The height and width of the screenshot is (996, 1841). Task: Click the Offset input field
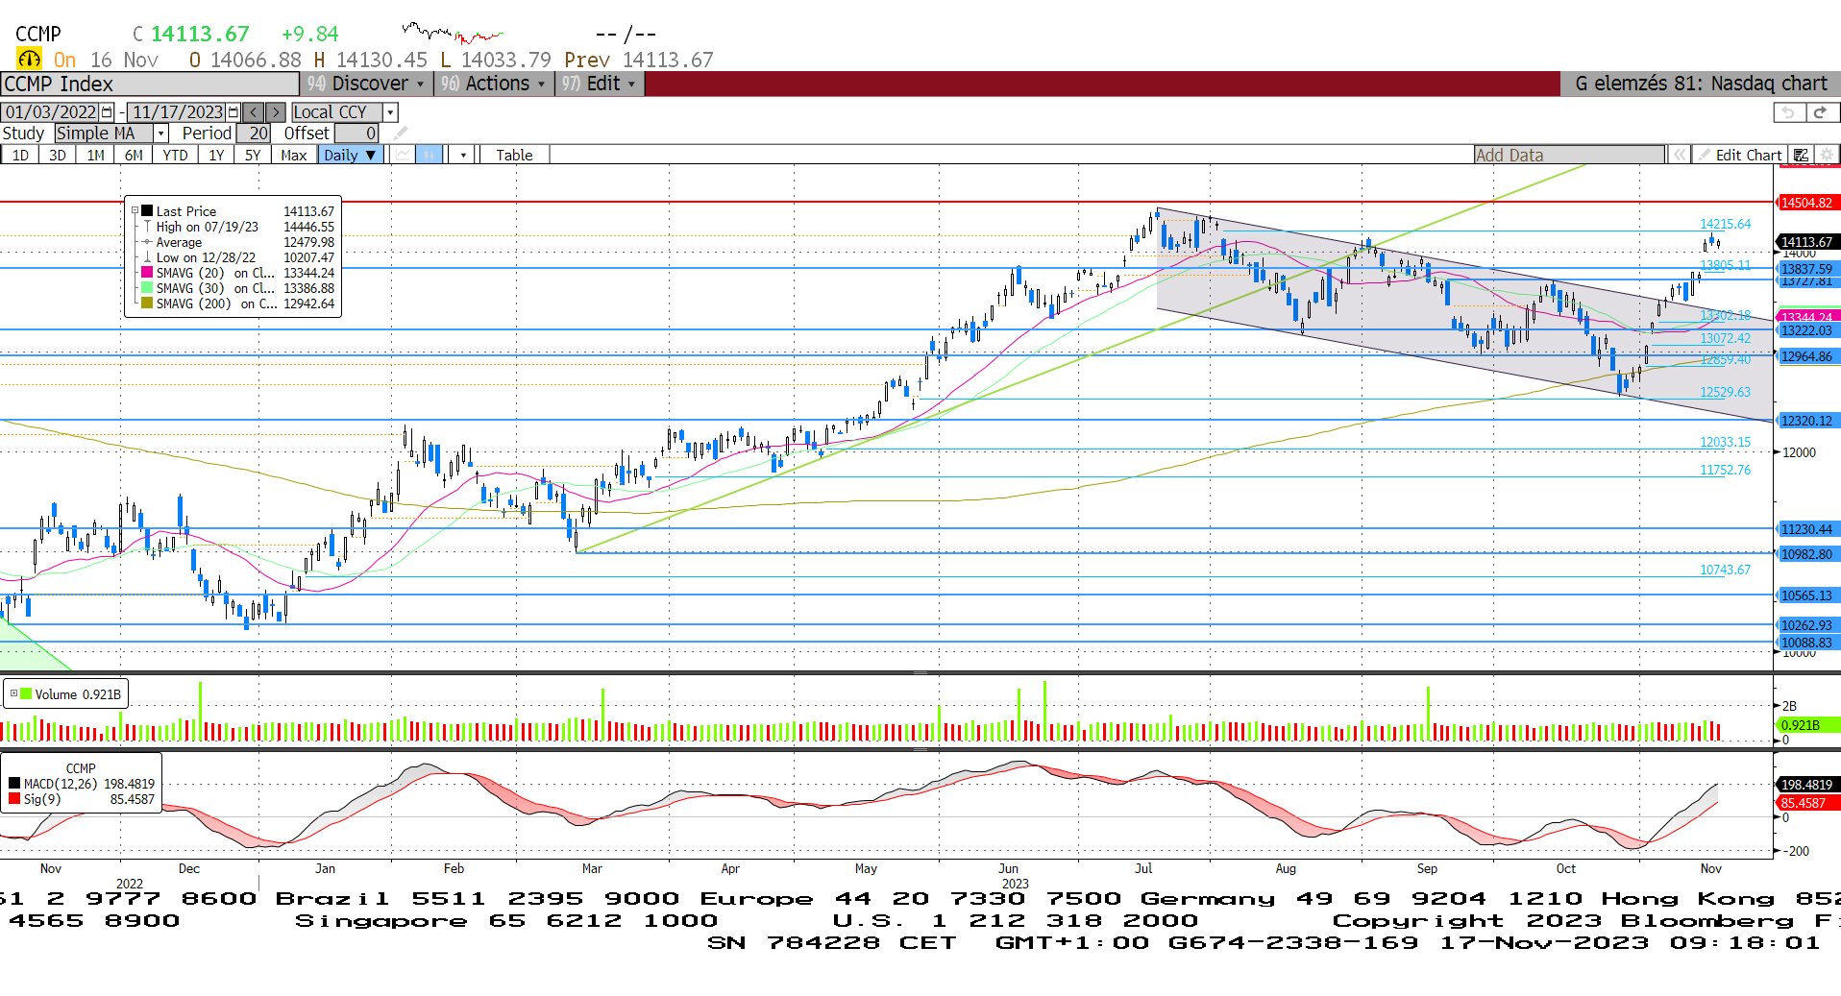(356, 134)
